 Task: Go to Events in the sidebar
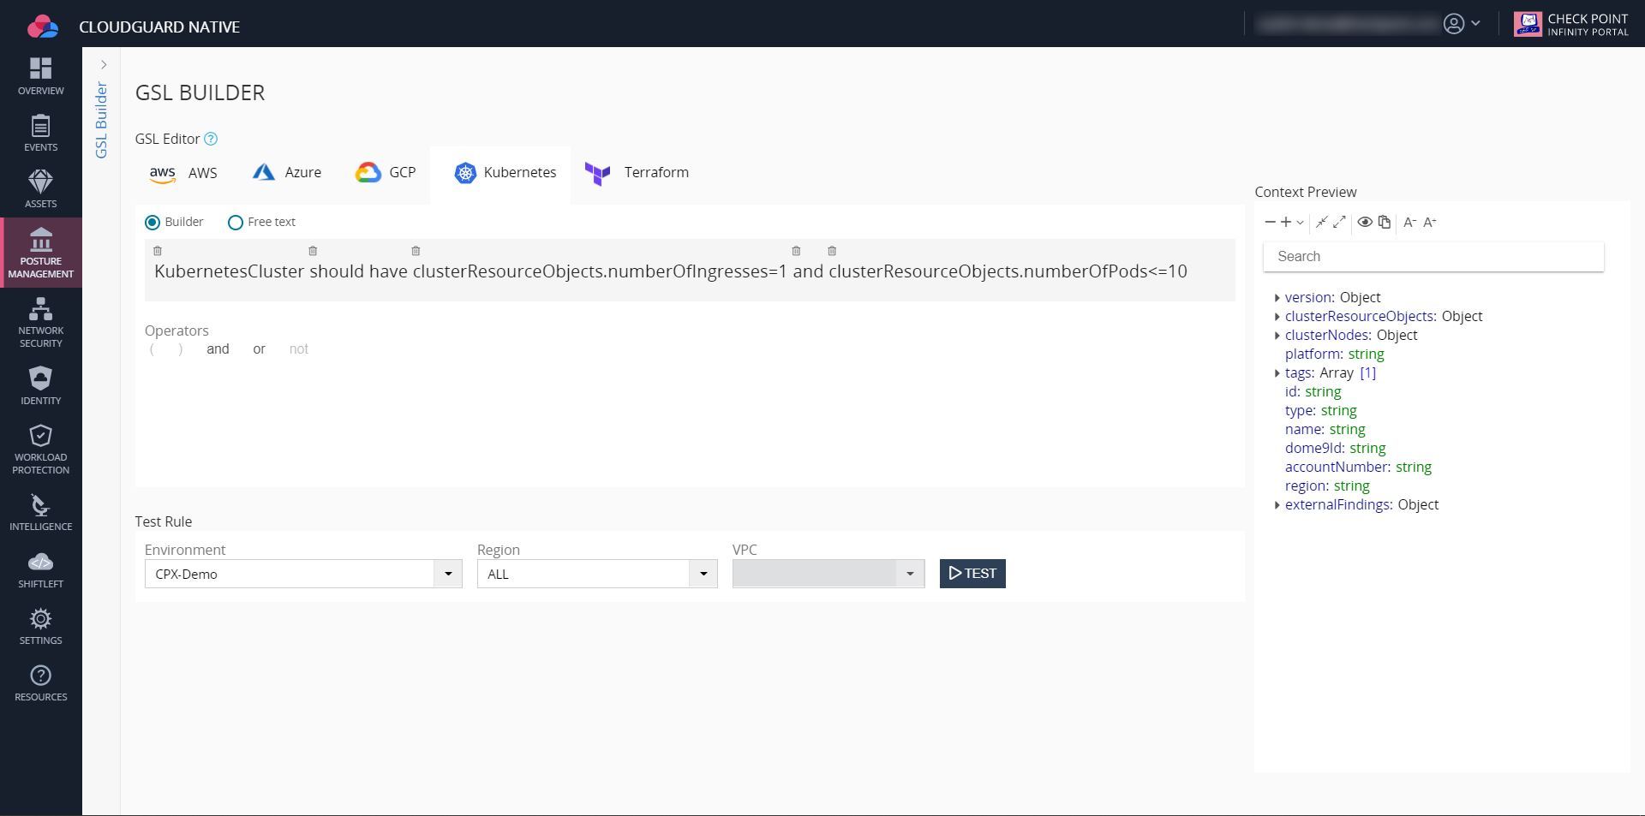click(x=40, y=133)
